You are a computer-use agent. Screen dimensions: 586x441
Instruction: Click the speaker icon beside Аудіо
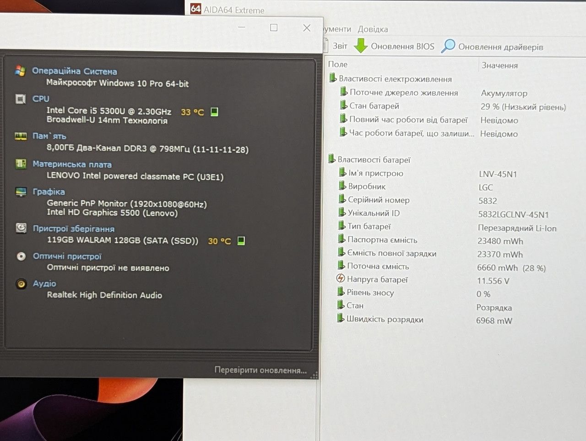tap(21, 284)
